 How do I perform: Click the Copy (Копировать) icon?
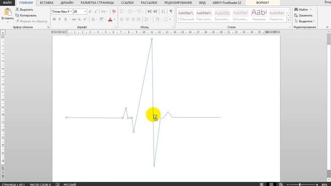tap(17, 16)
